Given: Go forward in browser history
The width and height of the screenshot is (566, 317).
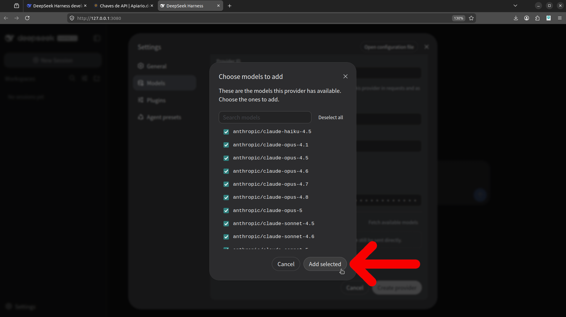Looking at the screenshot, I should [x=17, y=18].
